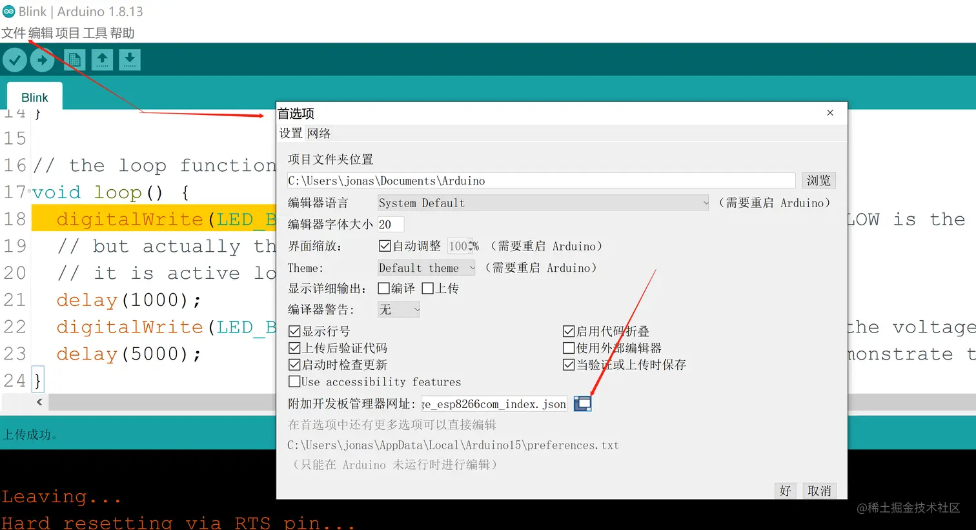Open the 编译器警告 dropdown showing 无
The height and width of the screenshot is (530, 976).
pyautogui.click(x=399, y=309)
